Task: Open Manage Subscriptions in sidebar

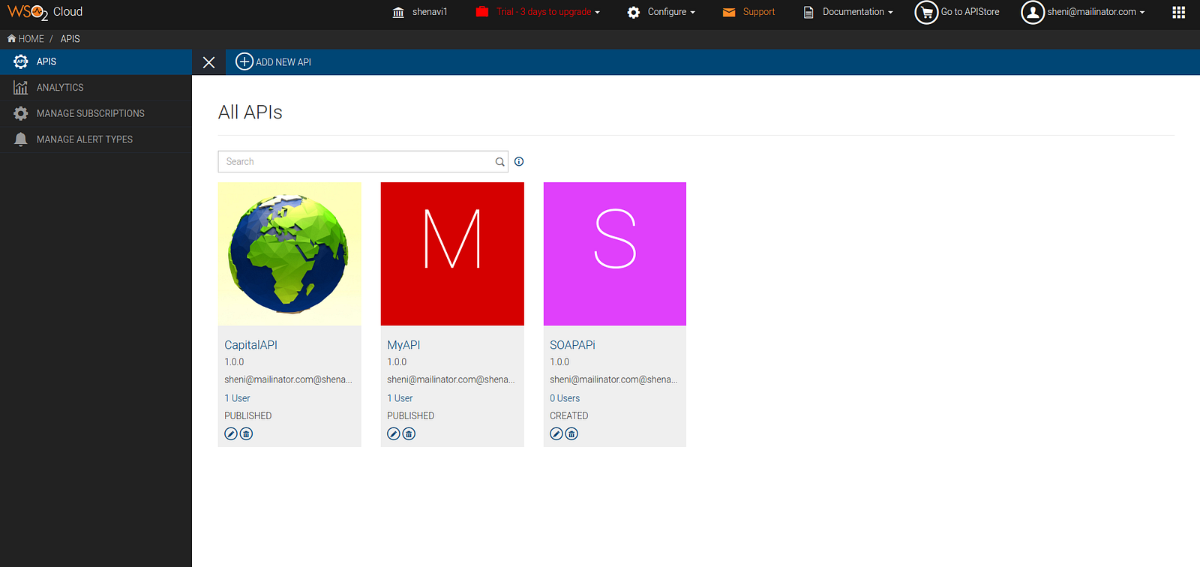Action: 96,113
